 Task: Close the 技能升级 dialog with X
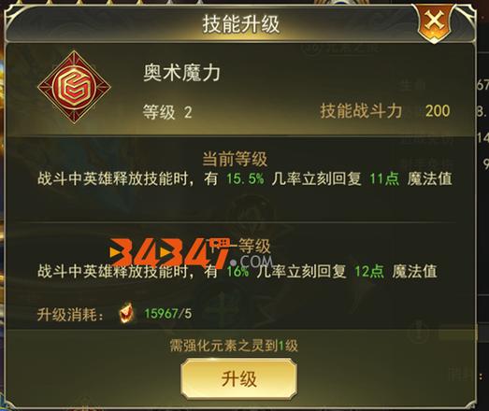click(435, 22)
